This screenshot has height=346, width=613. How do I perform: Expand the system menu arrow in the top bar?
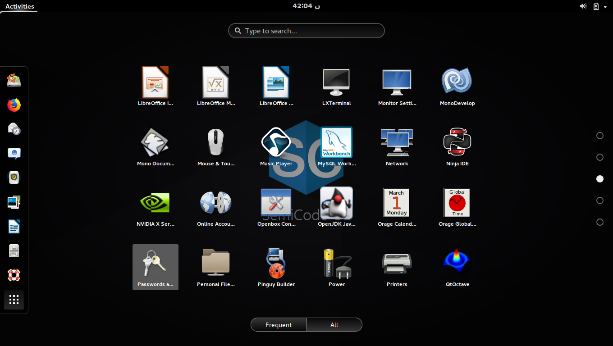point(605,6)
